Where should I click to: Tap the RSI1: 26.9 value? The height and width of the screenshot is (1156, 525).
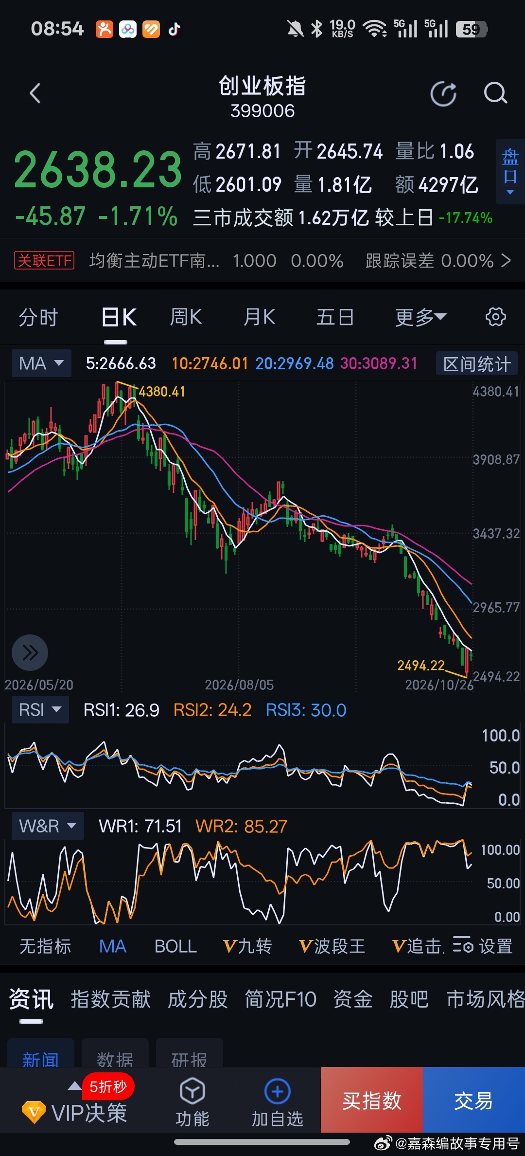point(122,710)
